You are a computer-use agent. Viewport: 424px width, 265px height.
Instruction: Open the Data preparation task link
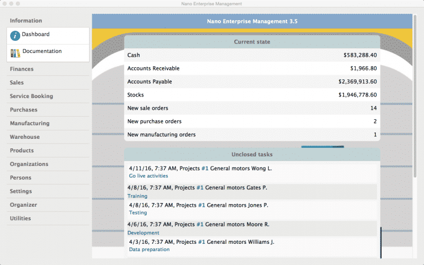(x=149, y=249)
